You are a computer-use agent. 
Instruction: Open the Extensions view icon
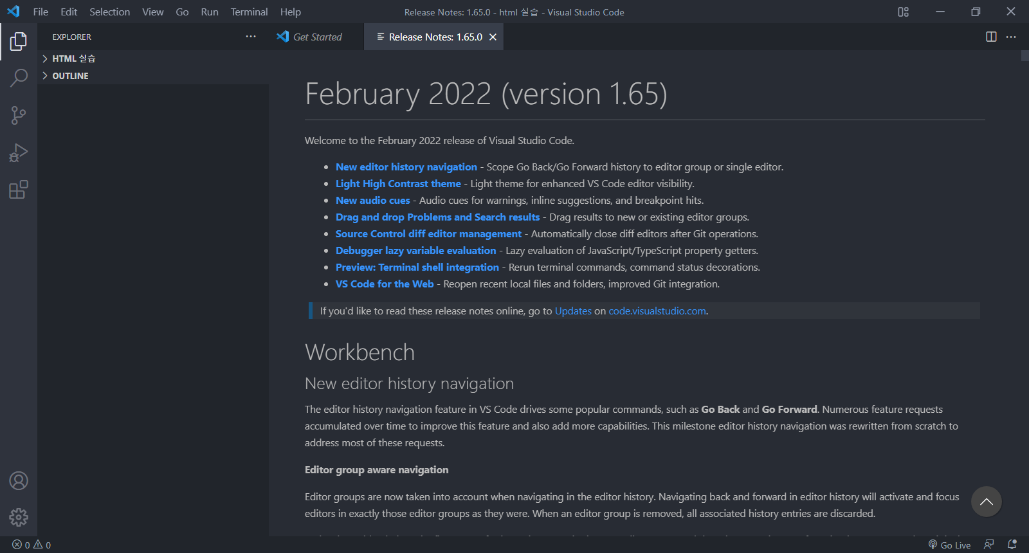point(19,190)
